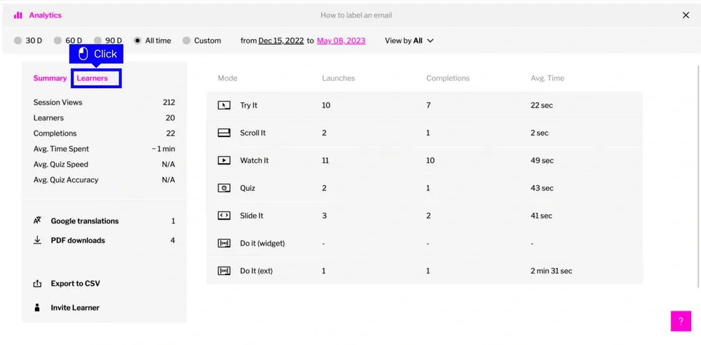Viewport: 701px width, 345px height.
Task: Select the 30 D time range
Action: (28, 41)
